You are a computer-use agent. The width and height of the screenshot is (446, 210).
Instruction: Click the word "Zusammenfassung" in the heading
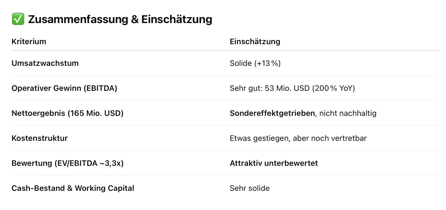[78, 19]
